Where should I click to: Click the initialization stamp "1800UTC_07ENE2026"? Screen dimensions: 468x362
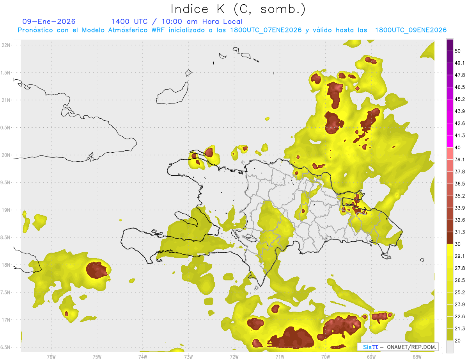(x=266, y=30)
